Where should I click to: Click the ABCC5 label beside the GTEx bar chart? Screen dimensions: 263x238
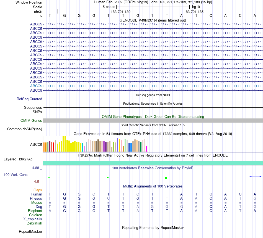tap(36, 144)
